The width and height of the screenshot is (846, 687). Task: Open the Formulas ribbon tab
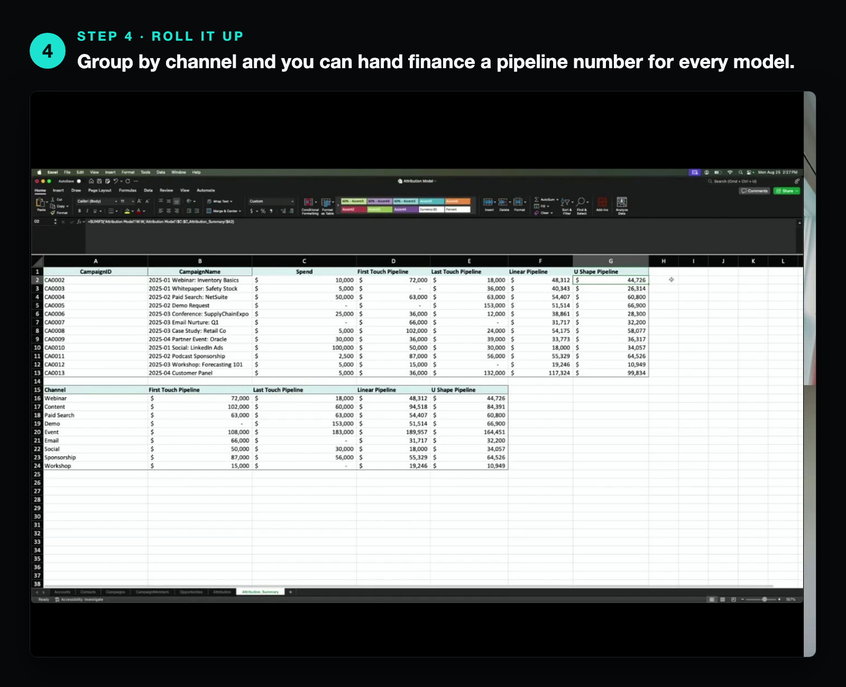tap(127, 190)
